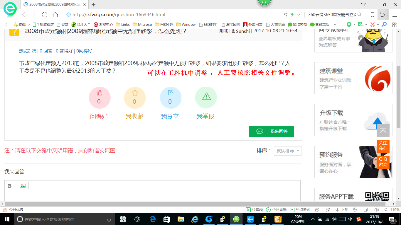The height and width of the screenshot is (225, 401).
Task: Click the green lightning speed-mode icon
Action: (292, 15)
